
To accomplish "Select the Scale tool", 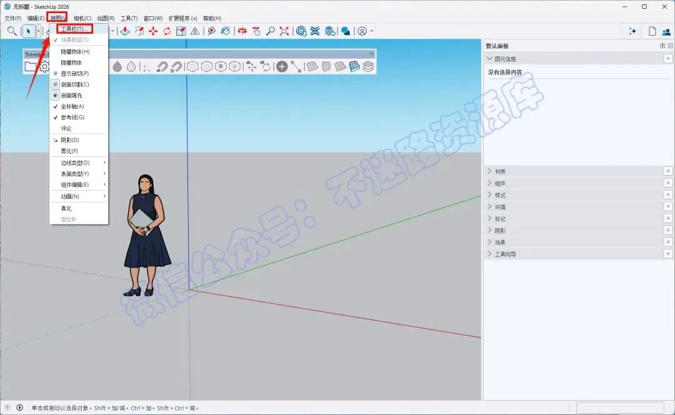I will tap(181, 31).
